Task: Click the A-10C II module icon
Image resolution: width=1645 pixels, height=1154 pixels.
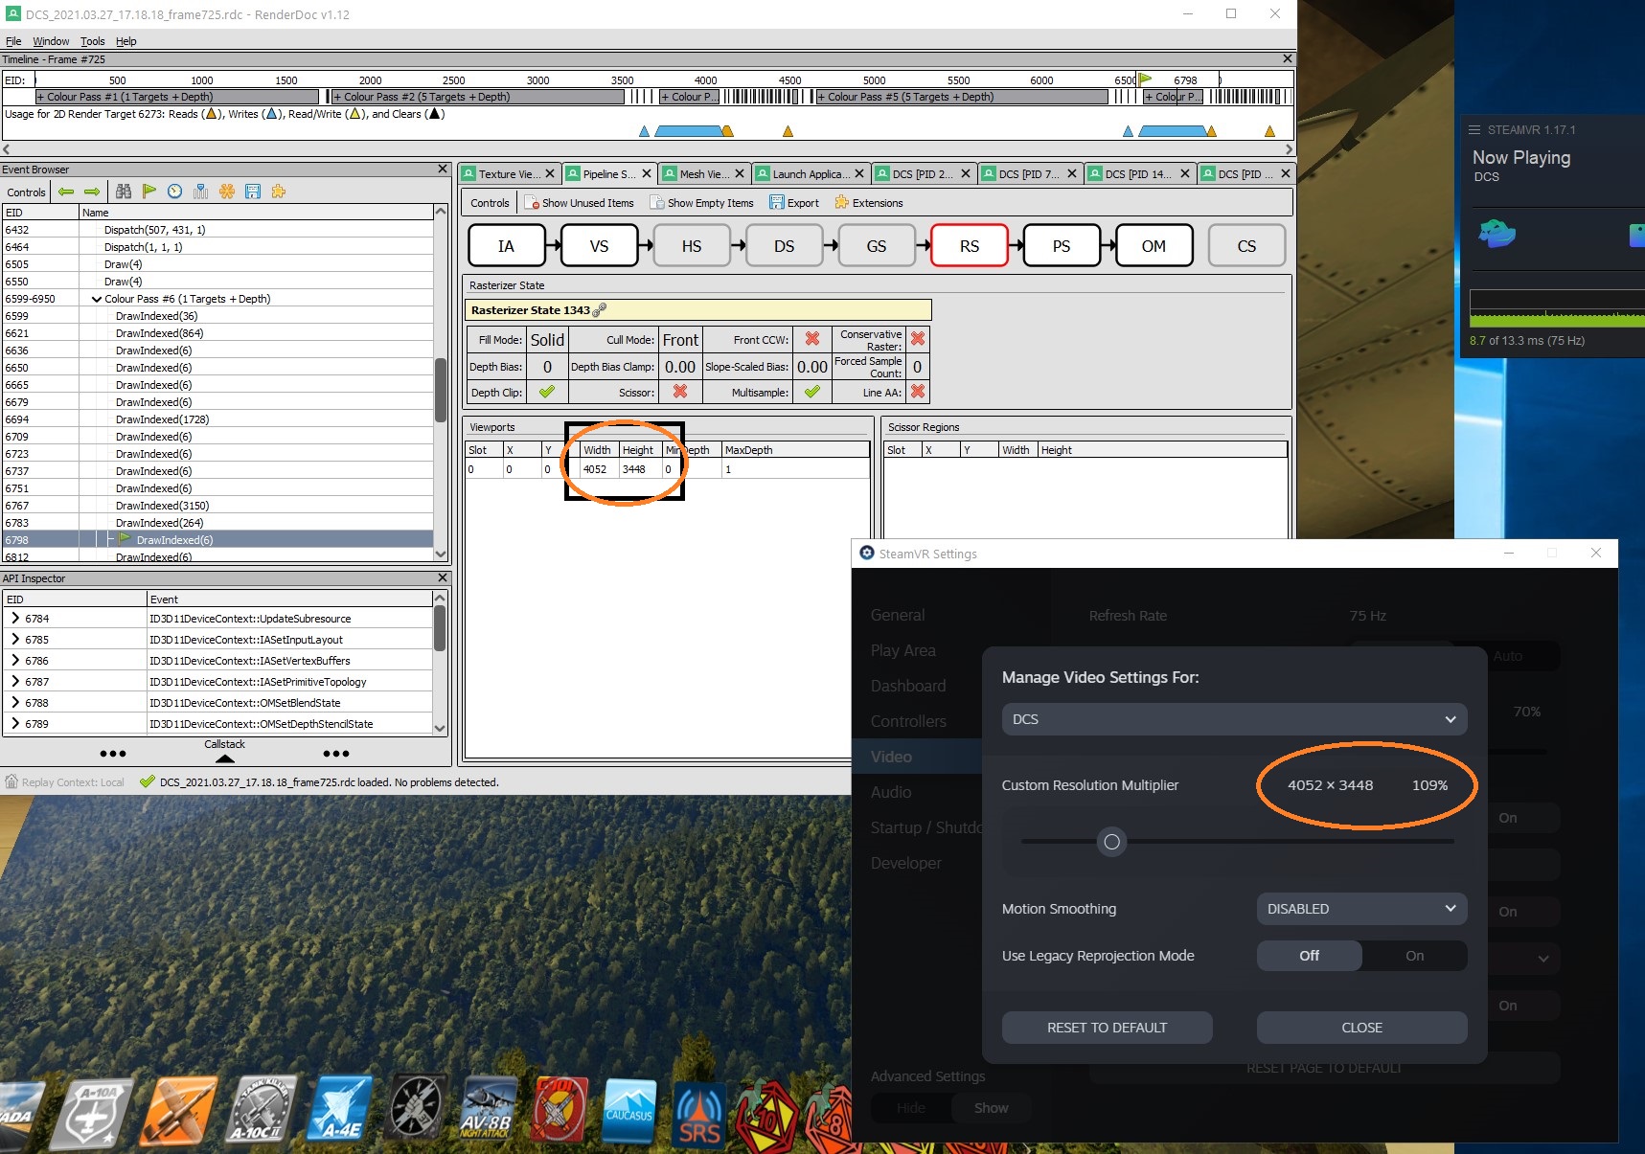Action: pyautogui.click(x=259, y=1109)
